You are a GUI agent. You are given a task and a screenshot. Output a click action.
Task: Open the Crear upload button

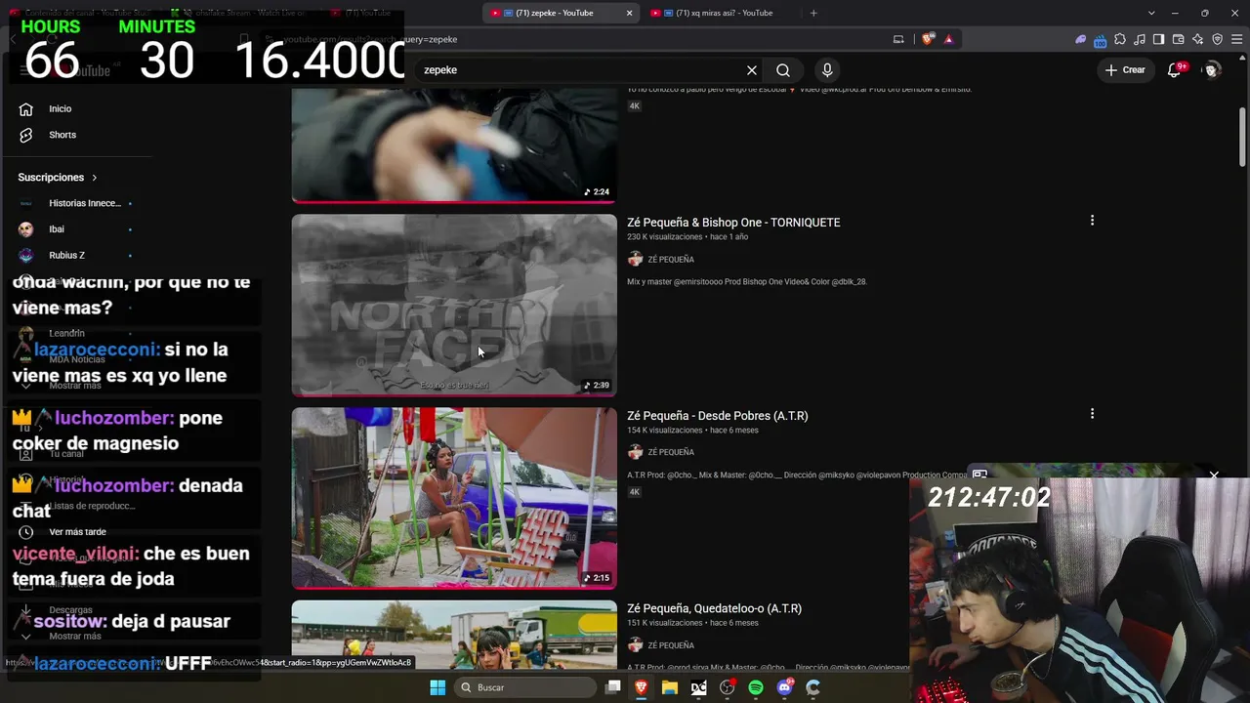[1125, 70]
